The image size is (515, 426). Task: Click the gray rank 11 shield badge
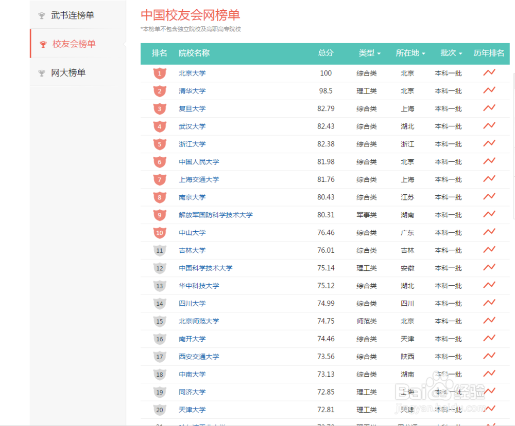click(160, 250)
